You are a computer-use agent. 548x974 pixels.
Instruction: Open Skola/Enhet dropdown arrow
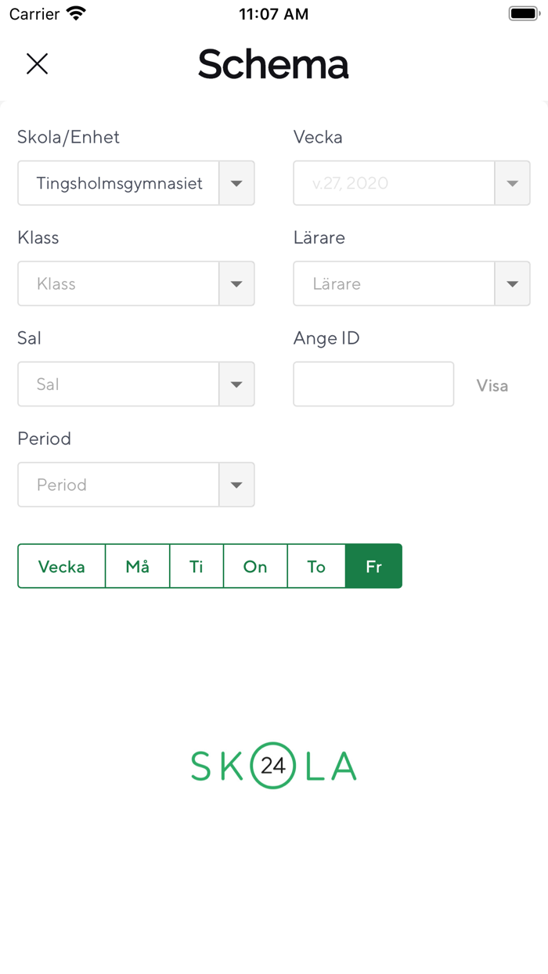tap(236, 183)
